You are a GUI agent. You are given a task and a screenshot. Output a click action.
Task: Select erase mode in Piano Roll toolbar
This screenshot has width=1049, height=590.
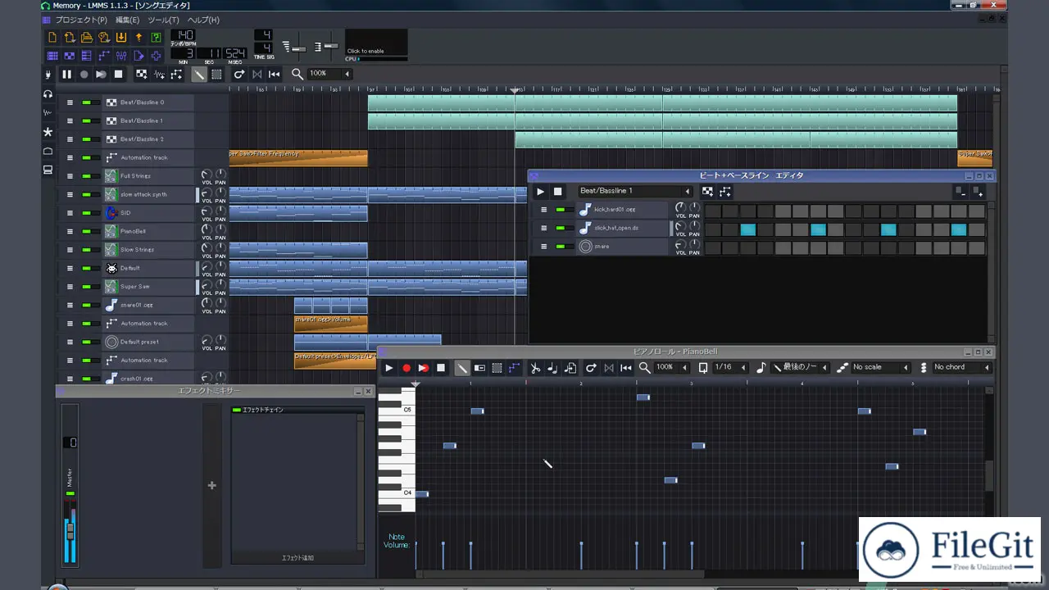click(x=480, y=368)
